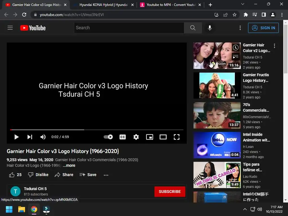Open the Windows Start menu

pos(9,209)
